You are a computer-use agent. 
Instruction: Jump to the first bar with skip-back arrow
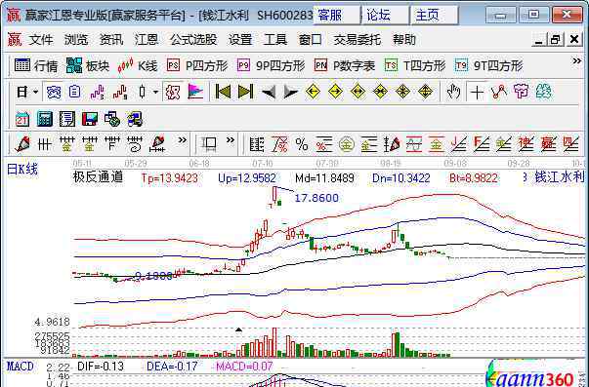(x=223, y=92)
